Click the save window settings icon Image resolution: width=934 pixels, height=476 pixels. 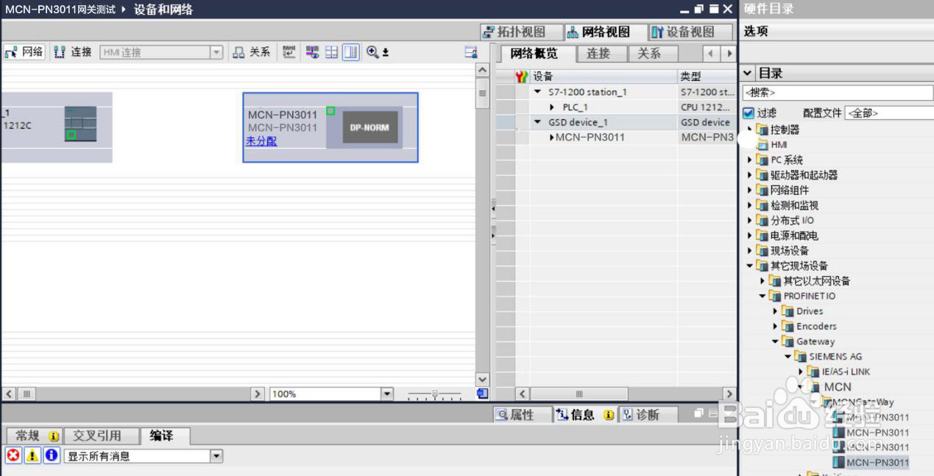click(471, 52)
